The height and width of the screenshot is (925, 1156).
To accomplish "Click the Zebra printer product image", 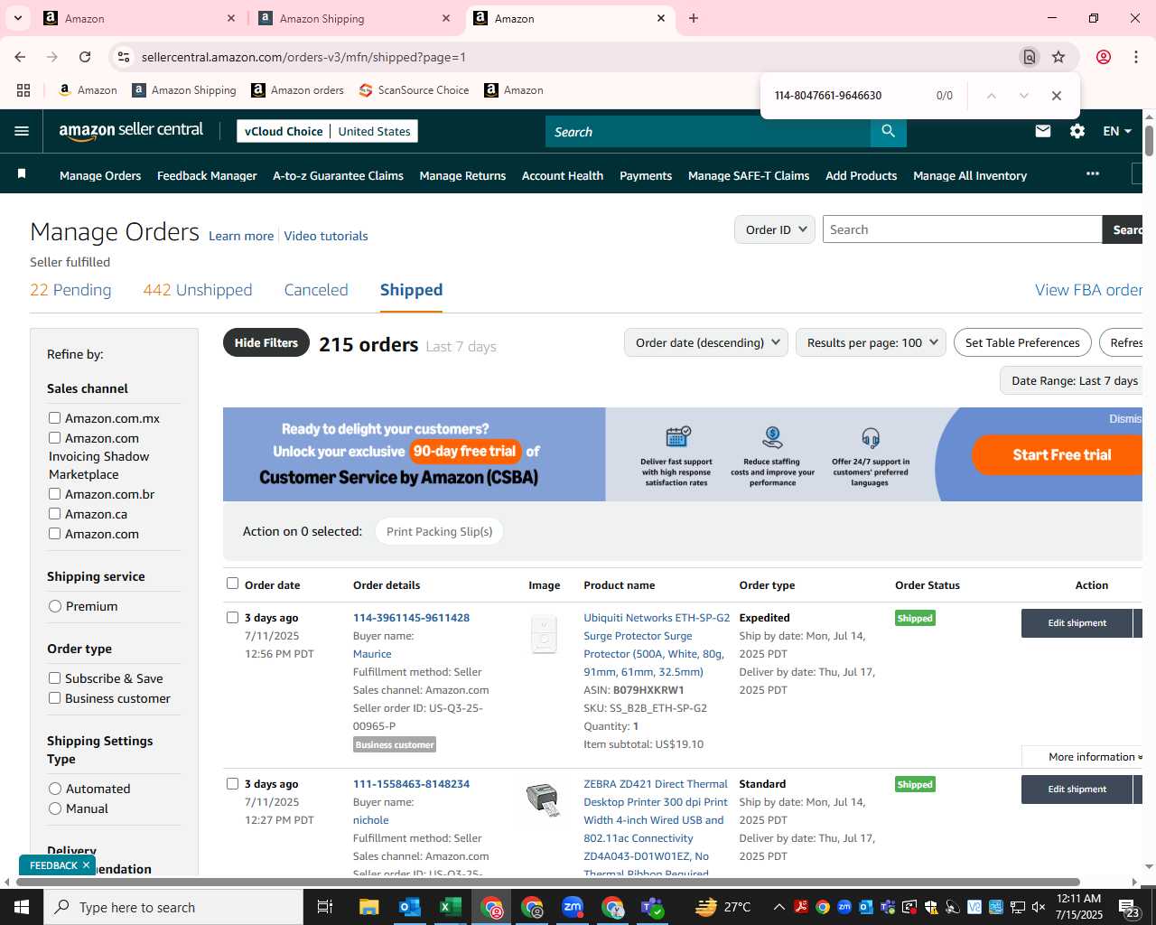I will point(544,799).
